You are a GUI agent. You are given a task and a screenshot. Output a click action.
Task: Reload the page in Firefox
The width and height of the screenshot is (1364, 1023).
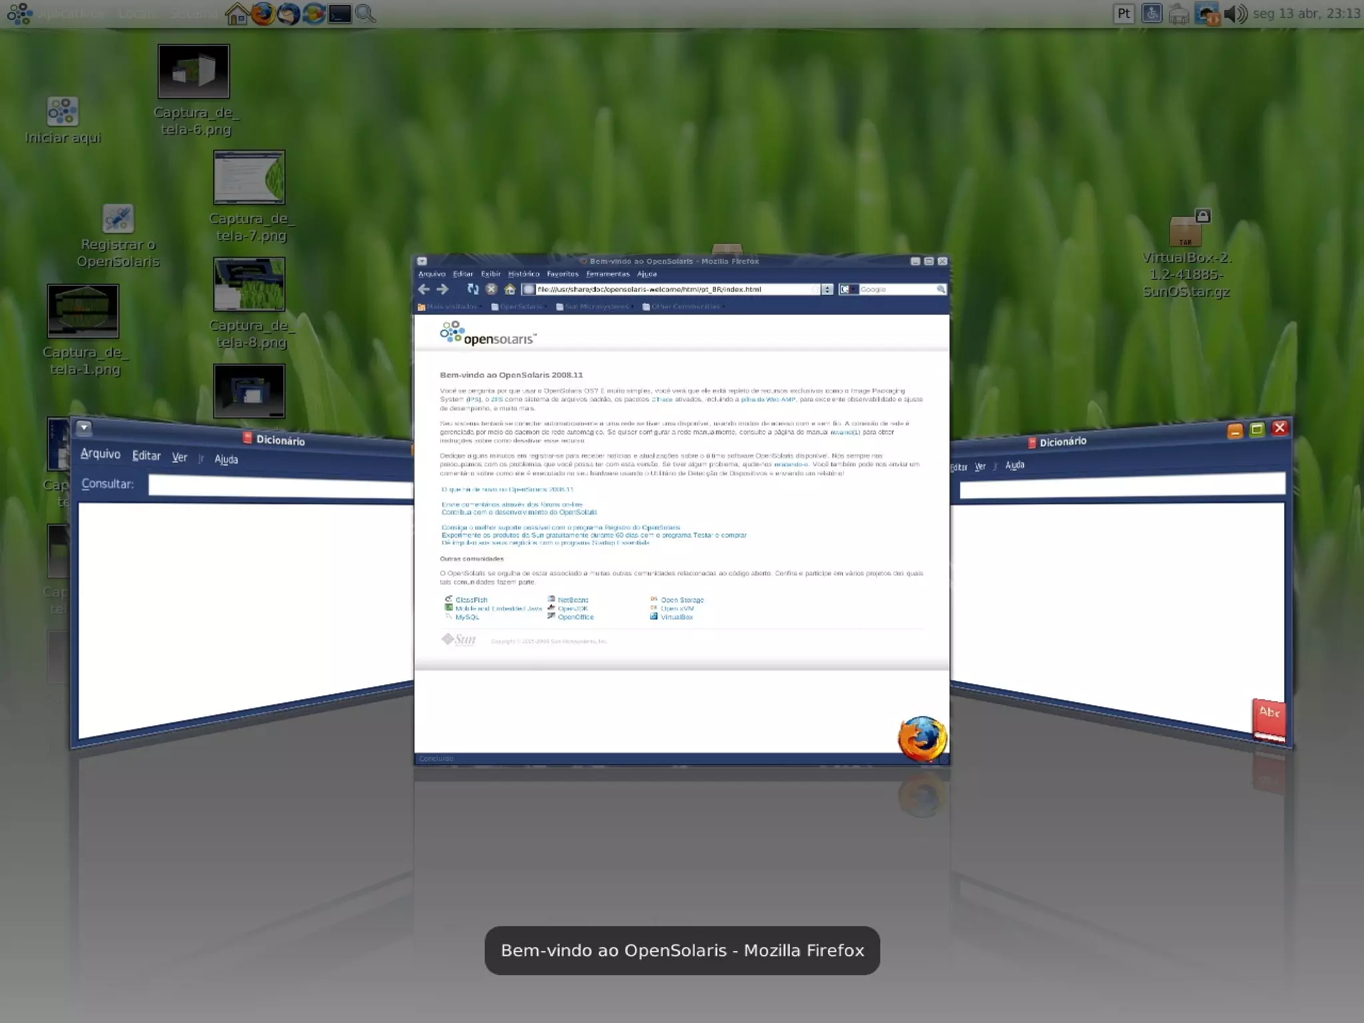tap(473, 289)
